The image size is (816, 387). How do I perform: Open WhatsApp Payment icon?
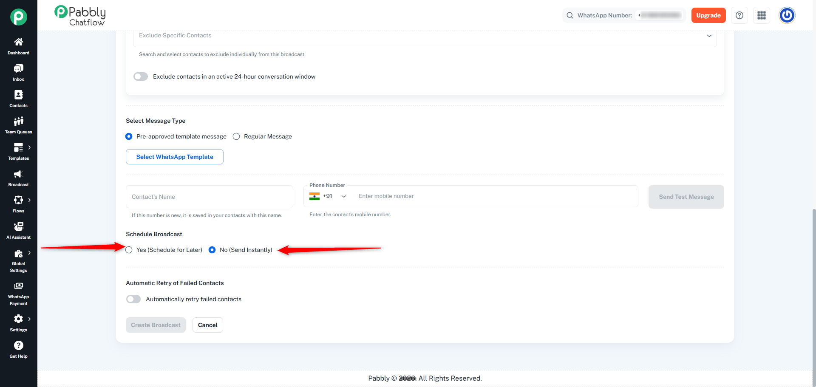click(18, 286)
